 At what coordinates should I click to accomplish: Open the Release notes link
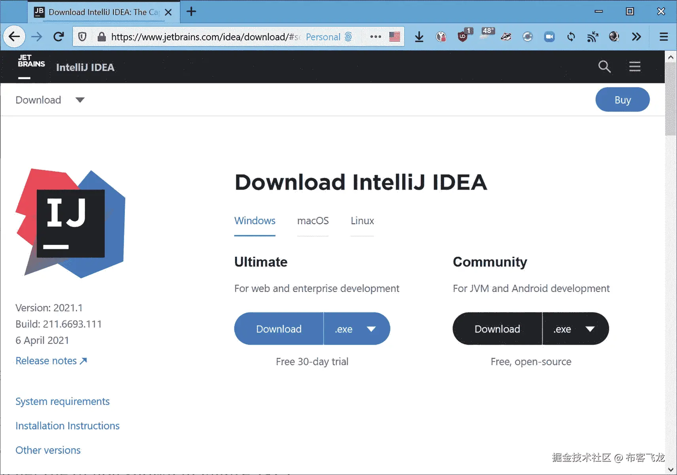pyautogui.click(x=51, y=361)
